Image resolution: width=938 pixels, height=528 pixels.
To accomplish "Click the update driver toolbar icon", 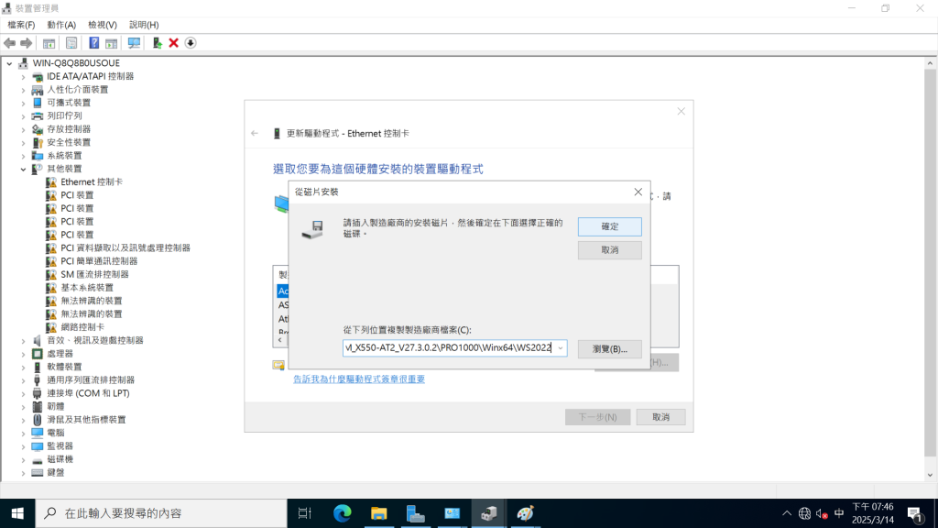I will pyautogui.click(x=158, y=43).
